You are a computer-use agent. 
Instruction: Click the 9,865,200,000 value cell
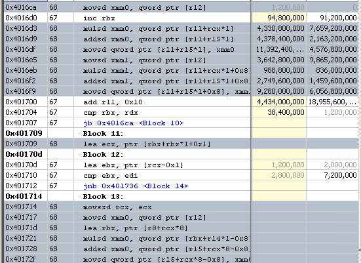[x=332, y=60]
